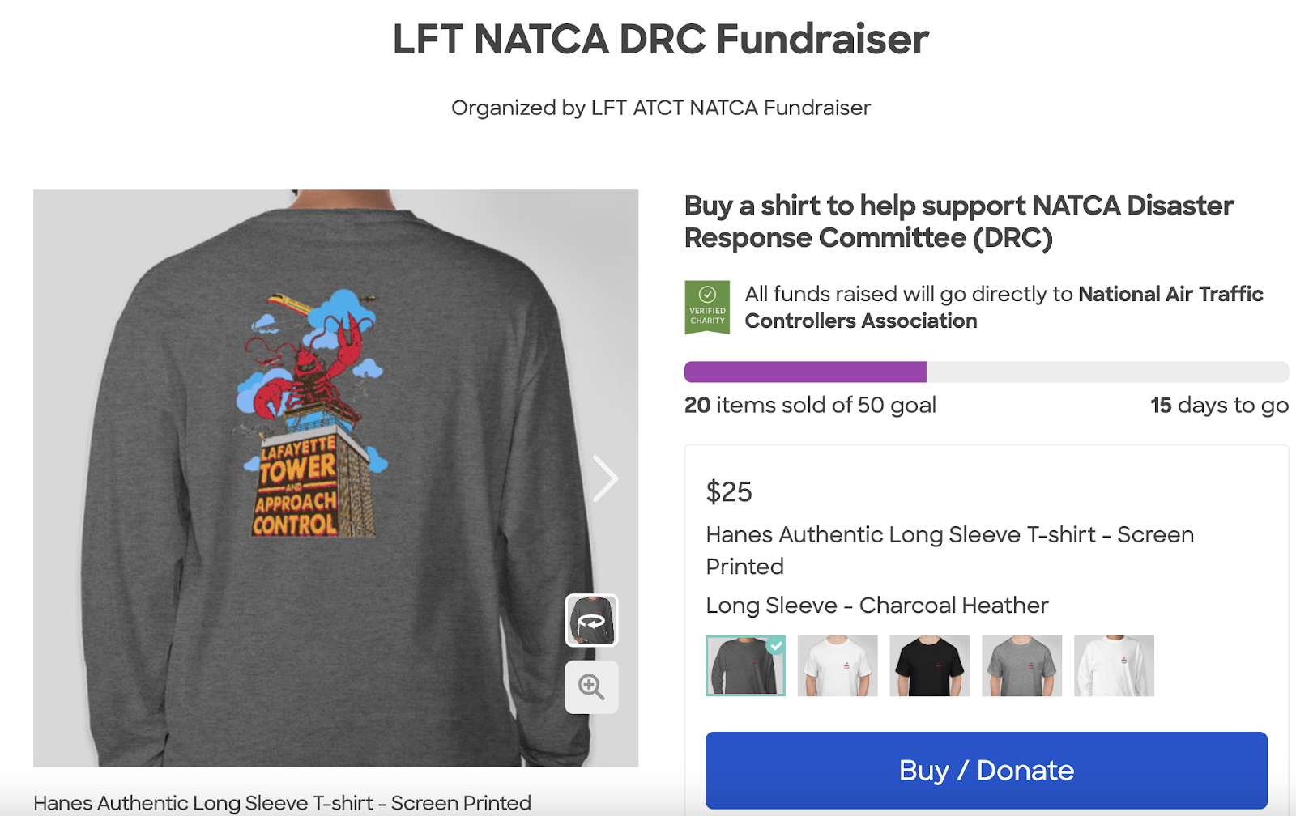Choose the black t-shirt option
The image size is (1296, 816).
pos(930,665)
